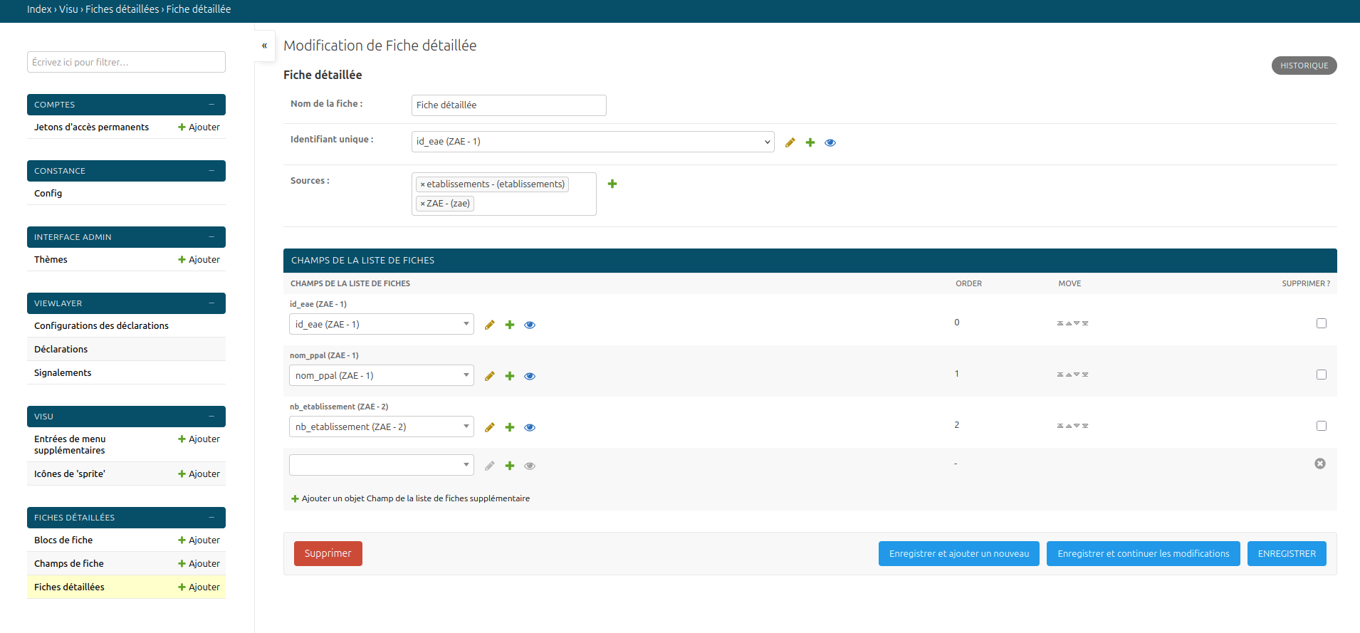This screenshot has height=633, width=1360.
Task: Go to Fiches détaillées in the breadcrumb
Action: (x=122, y=9)
